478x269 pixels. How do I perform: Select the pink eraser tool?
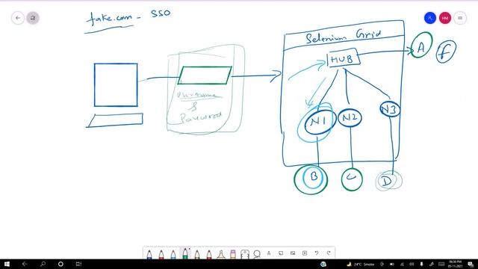coord(233,254)
